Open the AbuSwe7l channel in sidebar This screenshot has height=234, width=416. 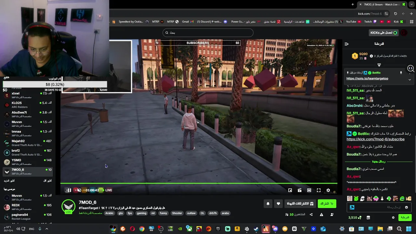(28, 114)
